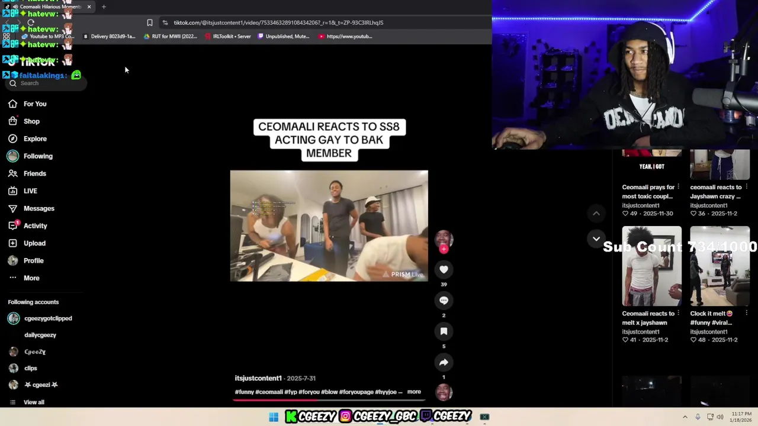This screenshot has height=426, width=758.
Task: Open 'Ceomaali reacts to melt x jayshawn' thumbnail
Action: click(x=651, y=266)
